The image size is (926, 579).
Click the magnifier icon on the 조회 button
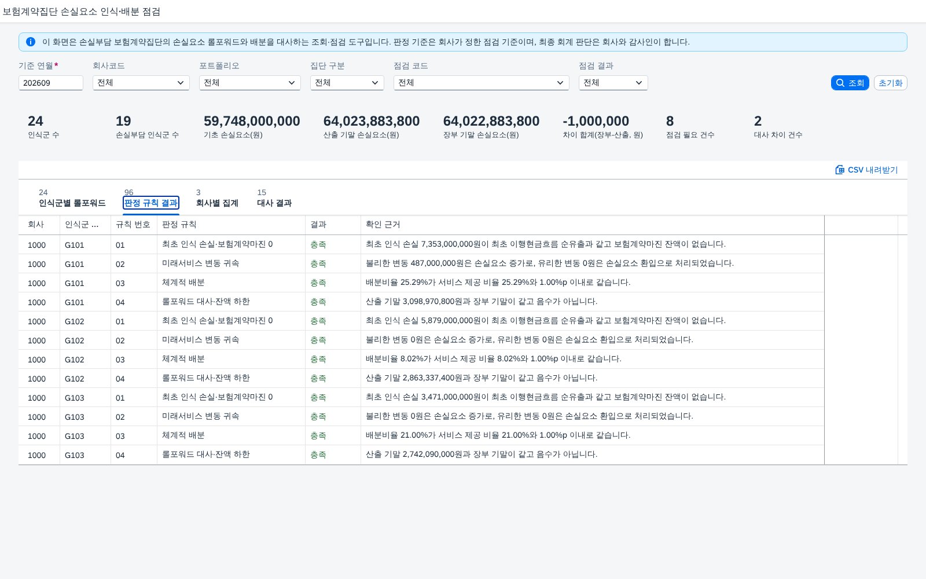pos(840,83)
